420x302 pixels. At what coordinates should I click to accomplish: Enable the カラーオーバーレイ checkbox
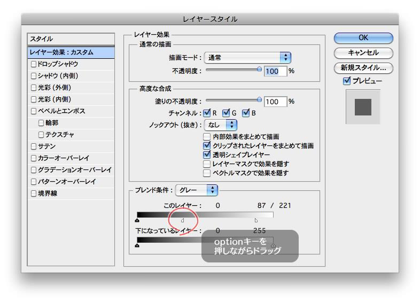[x=34, y=158]
